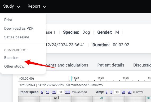
Task: Click the 12/13/2024 strip info line
Action: click(61, 85)
